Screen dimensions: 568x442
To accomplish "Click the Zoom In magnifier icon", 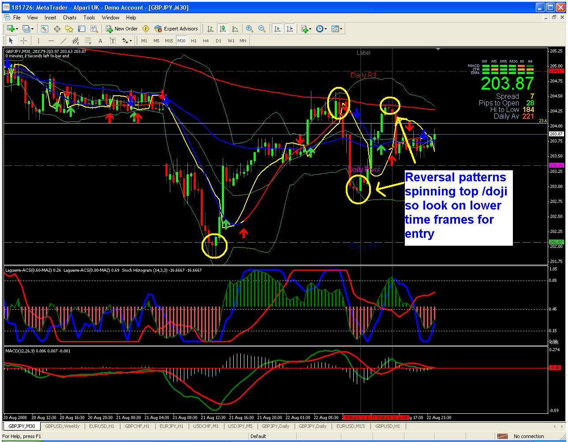I will 250,29.
